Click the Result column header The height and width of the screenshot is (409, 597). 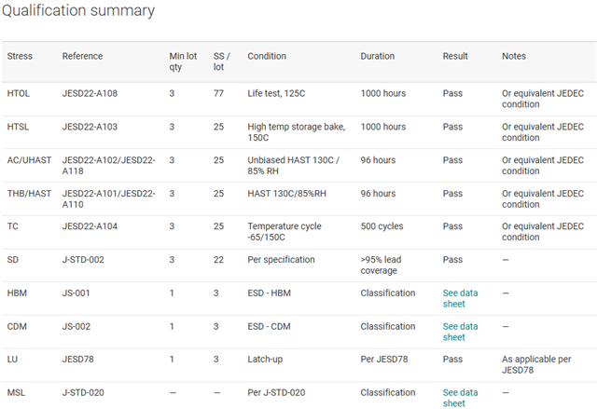455,56
